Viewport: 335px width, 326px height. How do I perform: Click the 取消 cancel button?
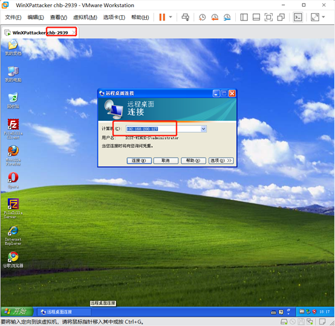tap(166, 161)
